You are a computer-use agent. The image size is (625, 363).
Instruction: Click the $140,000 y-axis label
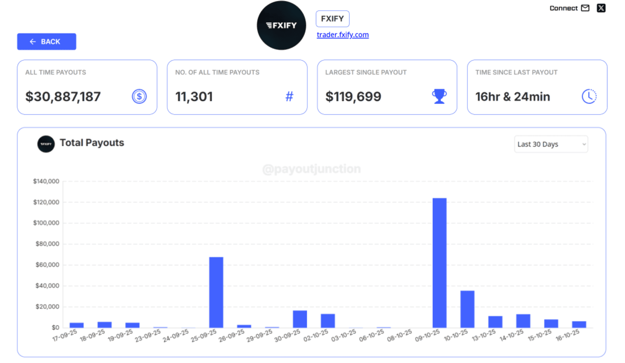tap(46, 181)
